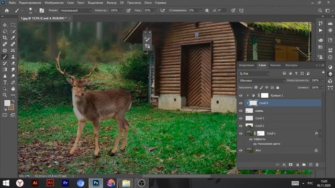The image size is (335, 188).
Task: Toggle symmetry paint butterfly icon
Action: tap(241, 10)
